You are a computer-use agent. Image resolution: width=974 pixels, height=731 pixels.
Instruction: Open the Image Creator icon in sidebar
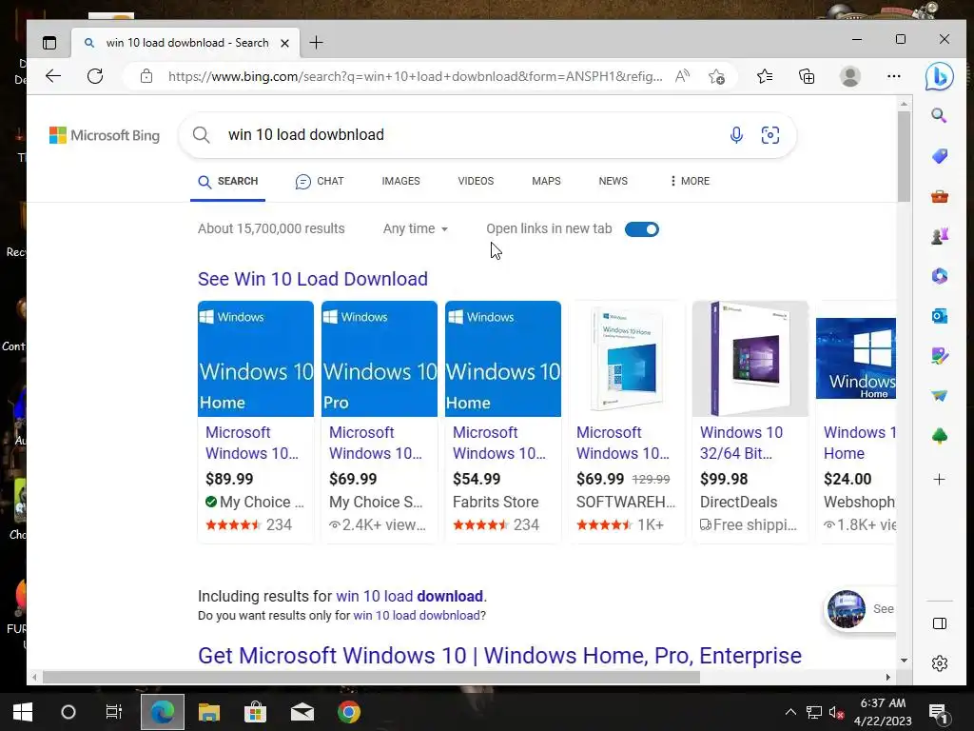[939, 356]
